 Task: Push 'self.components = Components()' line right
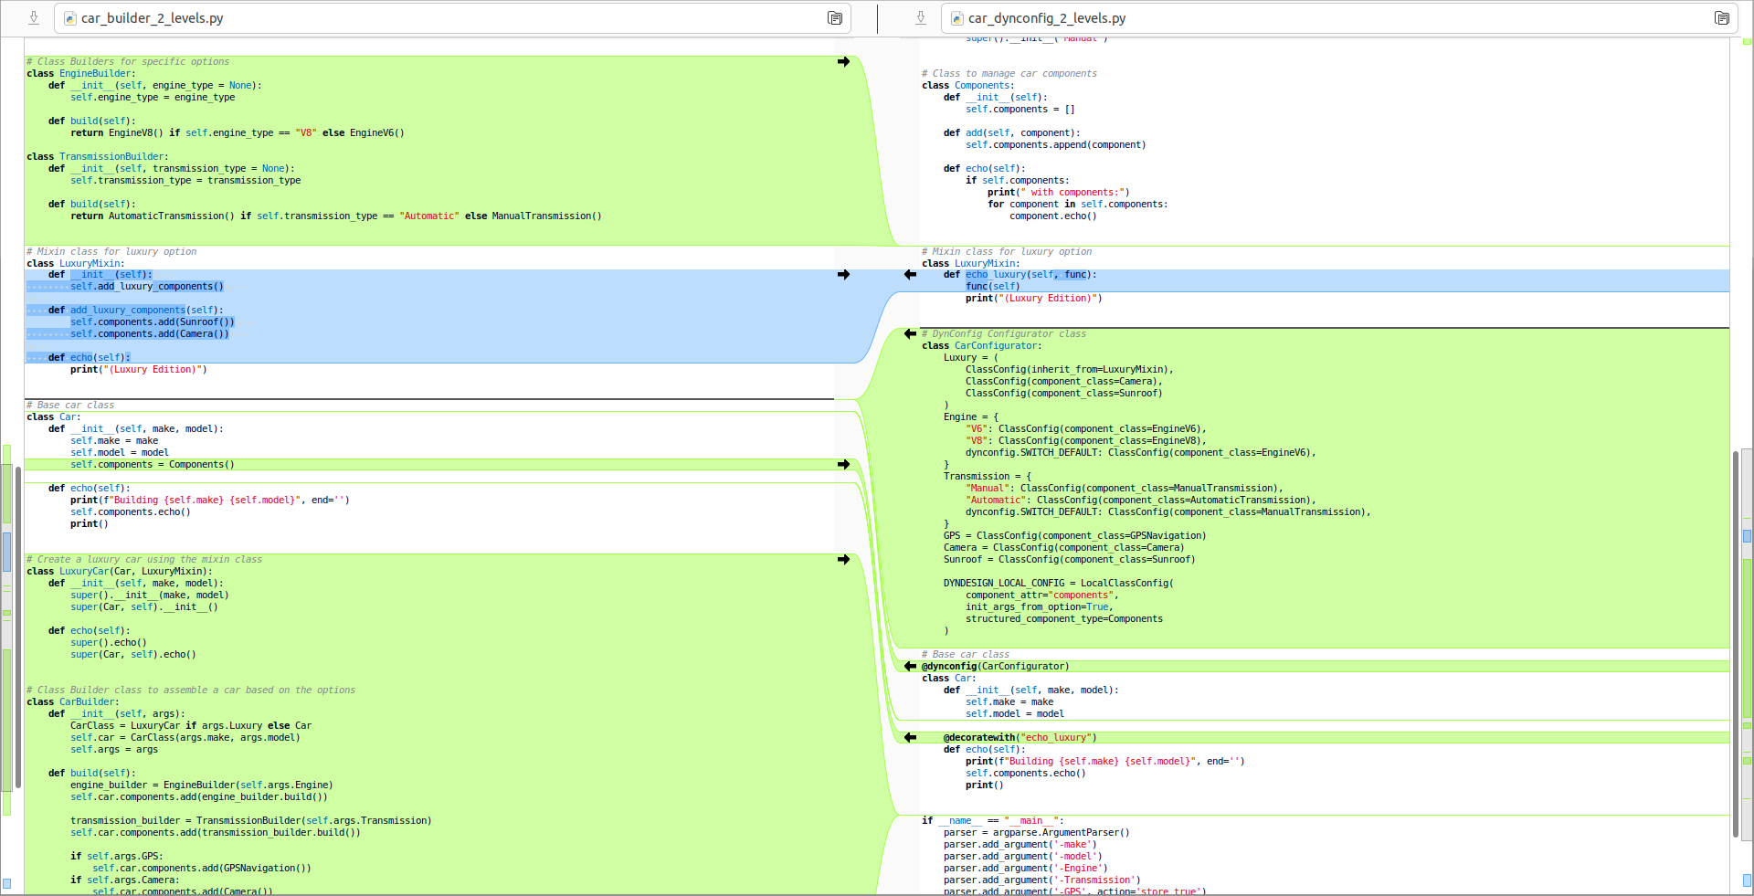click(x=843, y=464)
